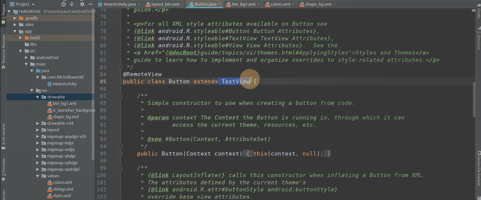This screenshot has width=481, height=200.
Task: Expand folded constructor at line 95
Action: pos(120,154)
